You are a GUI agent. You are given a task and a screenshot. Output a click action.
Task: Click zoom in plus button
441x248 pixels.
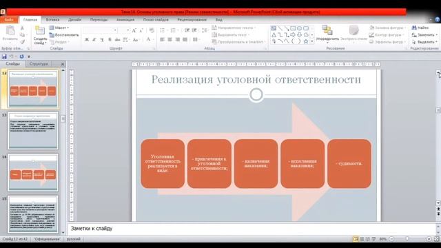click(x=429, y=239)
